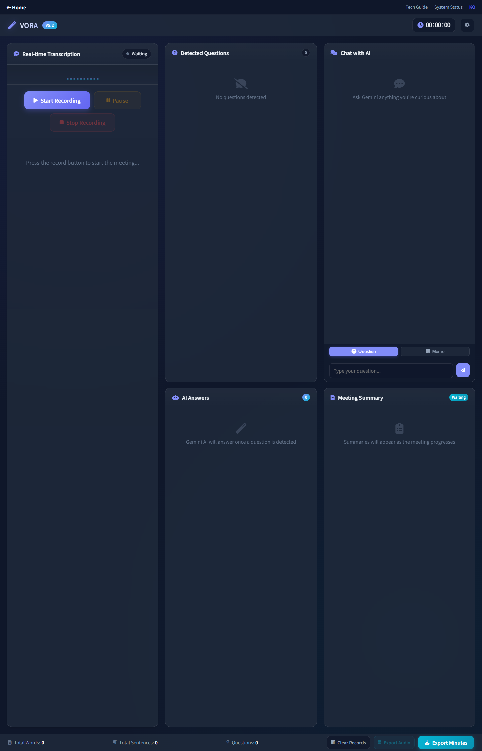Open the Tech Guide link
This screenshot has height=751, width=482.
pyautogui.click(x=416, y=7)
